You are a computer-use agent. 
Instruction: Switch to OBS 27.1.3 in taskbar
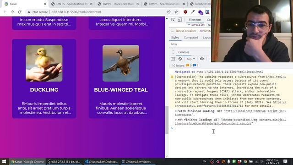pyautogui.click(x=64, y=162)
